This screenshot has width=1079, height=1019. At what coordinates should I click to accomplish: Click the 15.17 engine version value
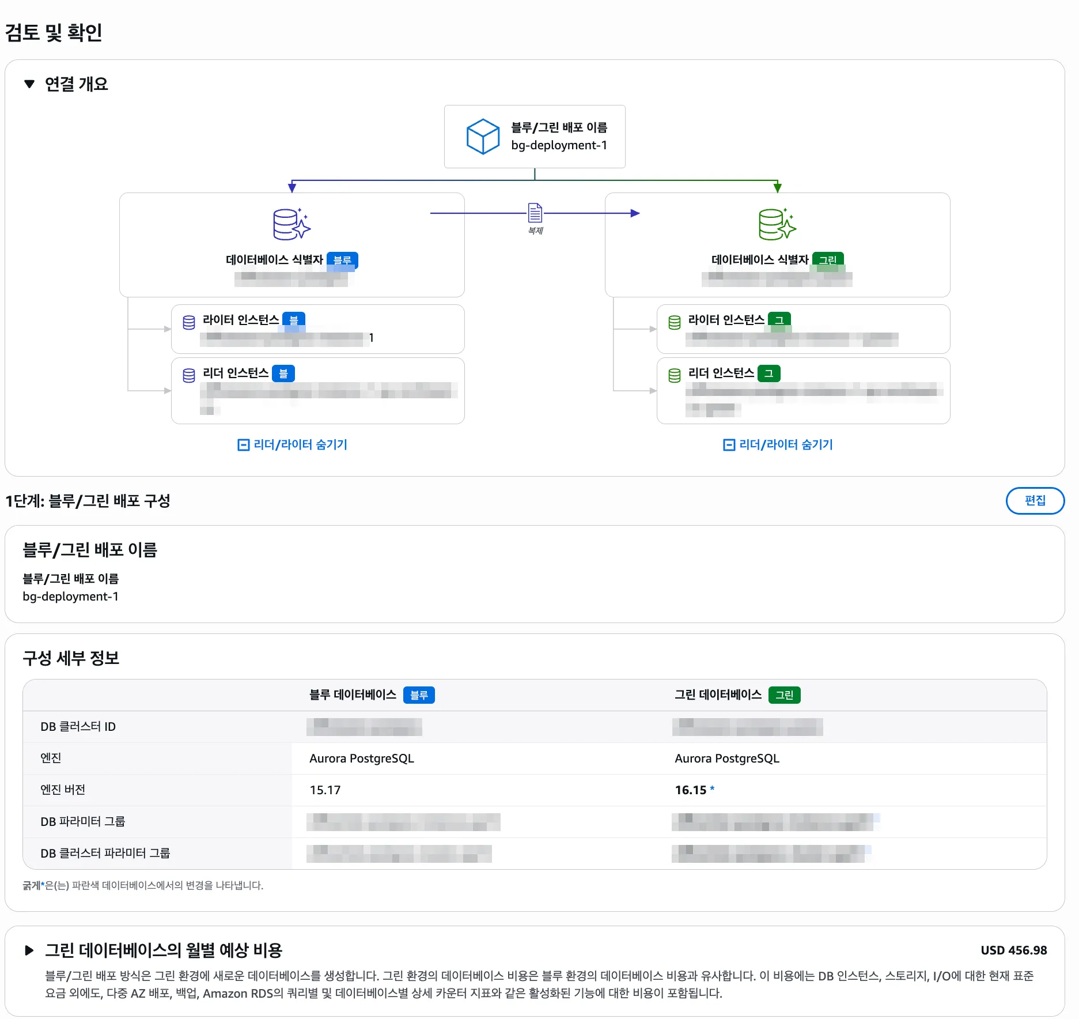[x=325, y=790]
